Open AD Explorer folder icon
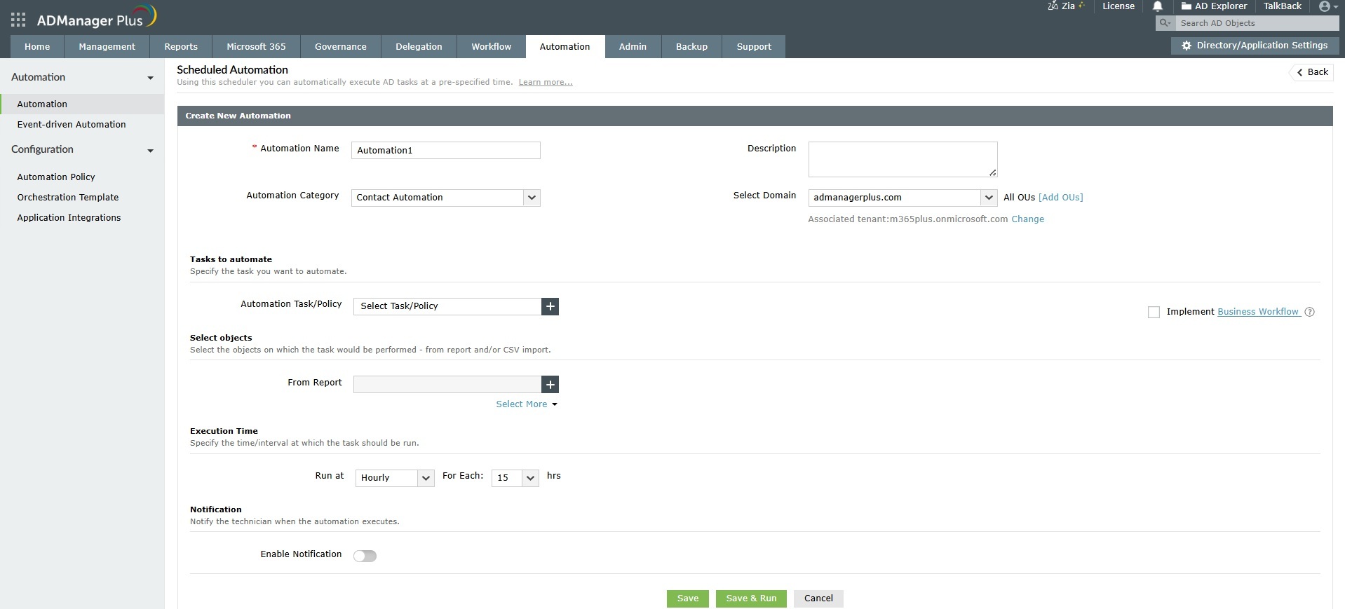Screen dimensions: 1345x609 1187,6
